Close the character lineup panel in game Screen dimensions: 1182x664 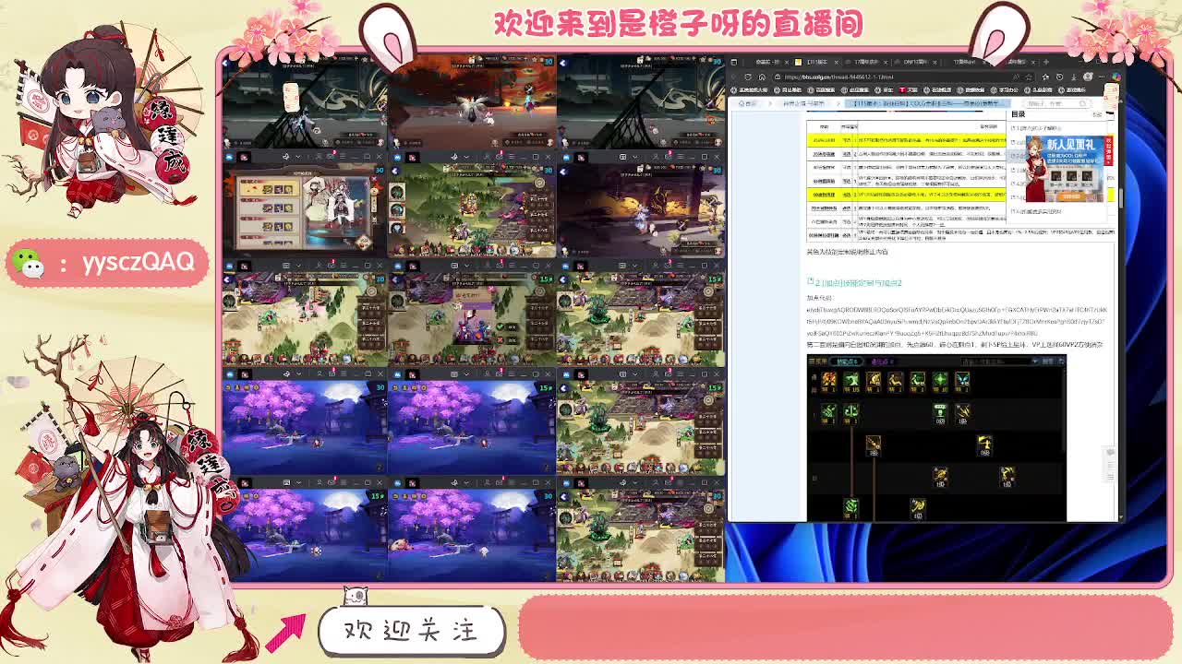coord(374,178)
